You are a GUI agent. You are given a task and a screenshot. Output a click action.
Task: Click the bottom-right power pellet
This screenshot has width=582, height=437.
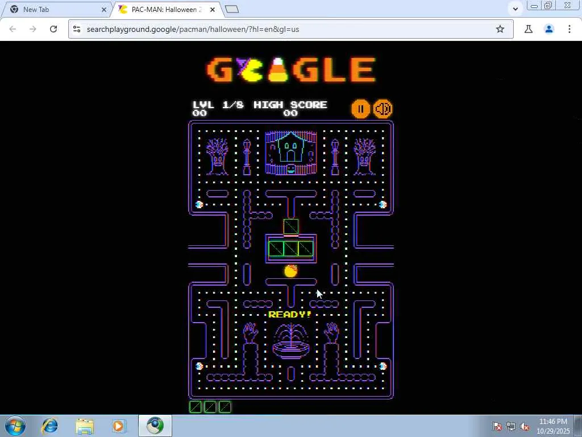[383, 366]
